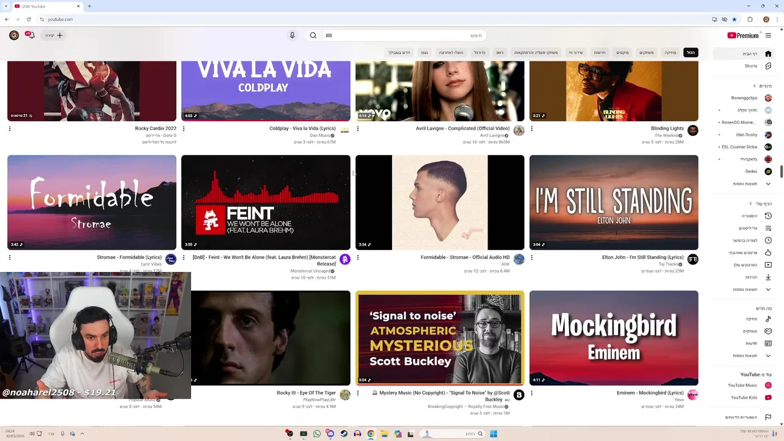Open options menu for Rocky Cardio 2022
The height and width of the screenshot is (441, 784).
tap(10, 129)
